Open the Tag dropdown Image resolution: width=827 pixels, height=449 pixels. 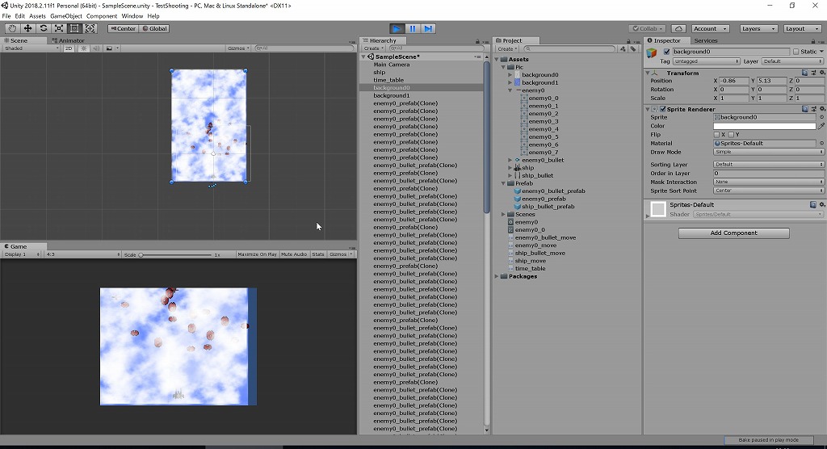[x=706, y=61]
